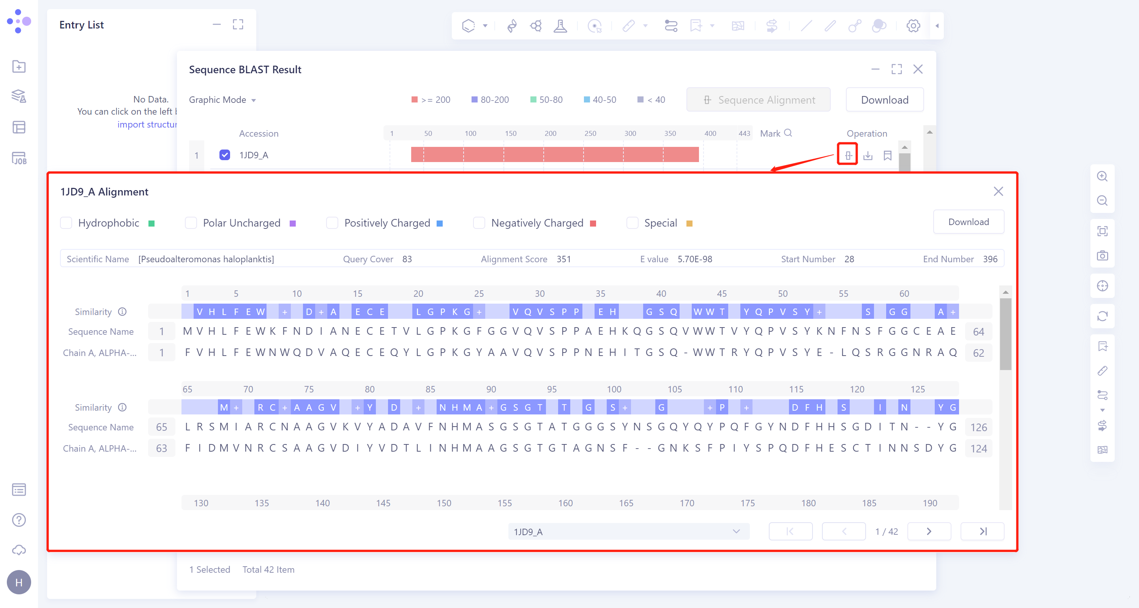
Task: Select the DNA helix tool in the toolbar
Action: pos(511,26)
